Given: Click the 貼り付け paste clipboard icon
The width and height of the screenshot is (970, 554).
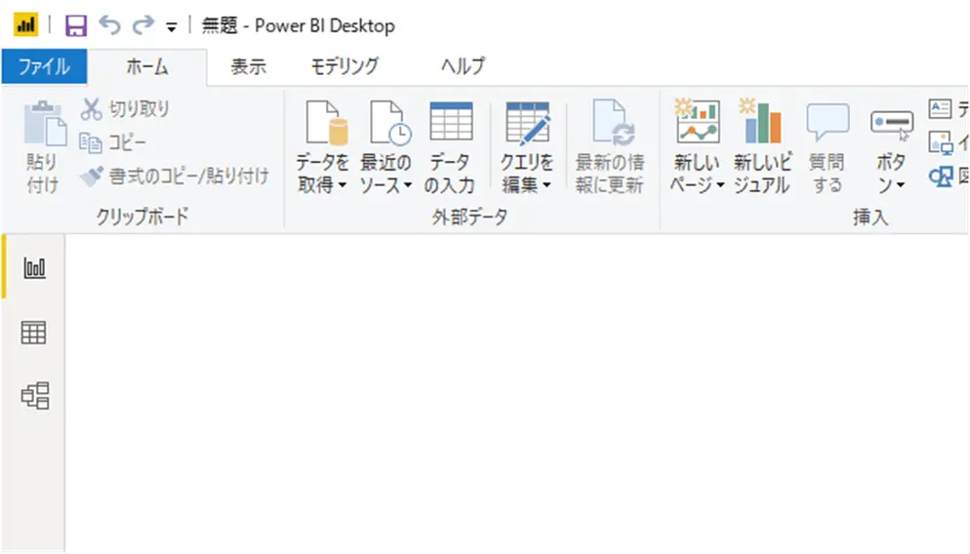Looking at the screenshot, I should pos(45,124).
